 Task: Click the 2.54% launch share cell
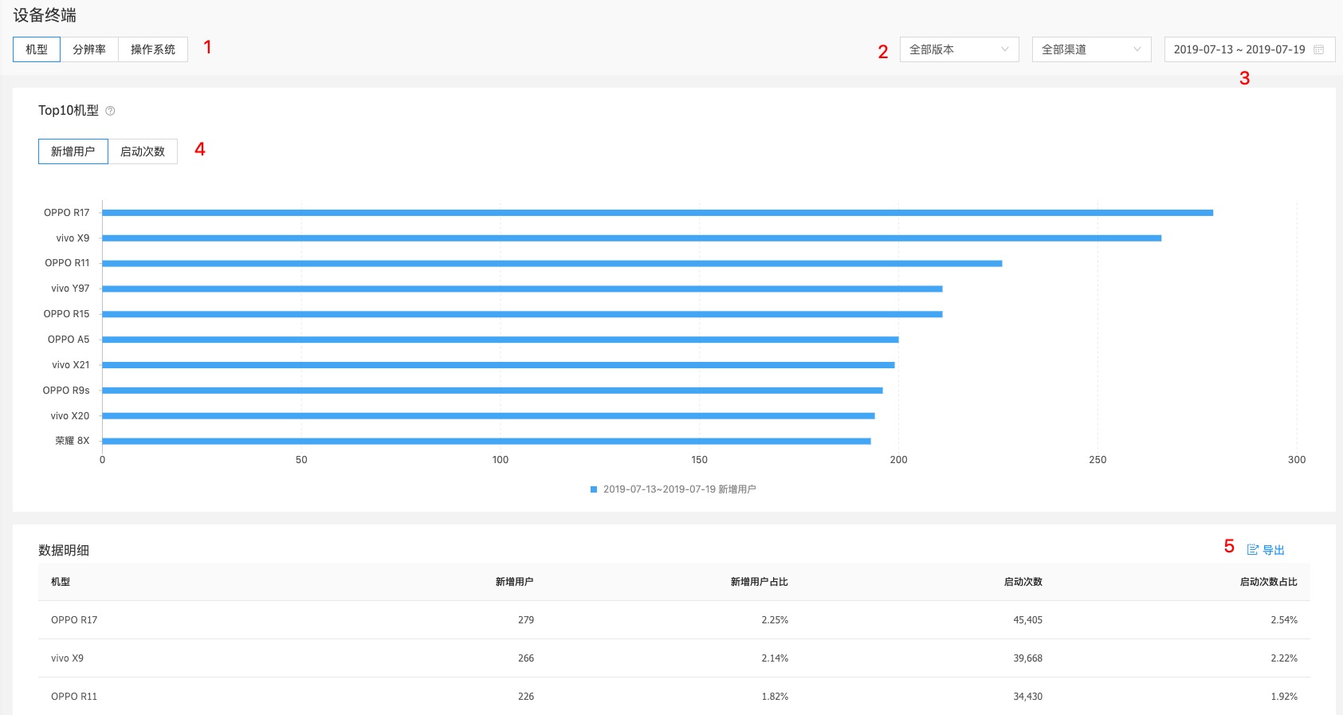(x=1284, y=620)
